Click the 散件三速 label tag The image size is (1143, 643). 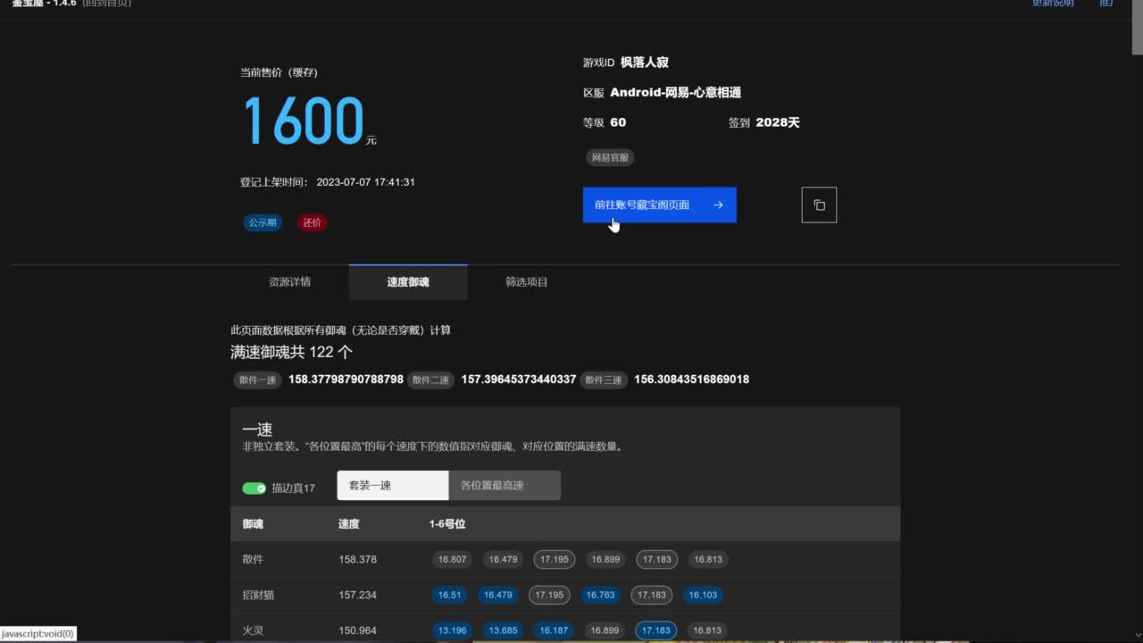[603, 380]
